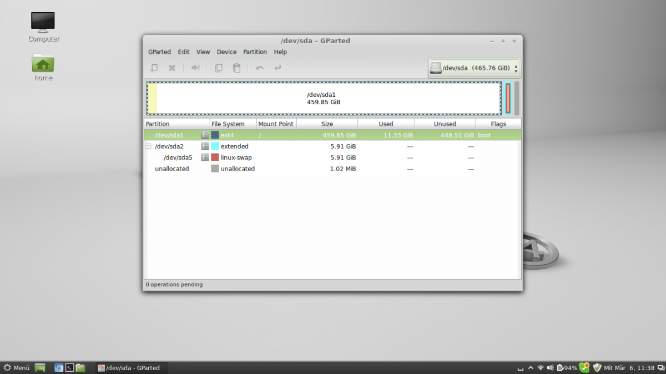Image resolution: width=666 pixels, height=374 pixels.
Task: Click the 459.85 GiB size cell
Action: click(x=339, y=135)
